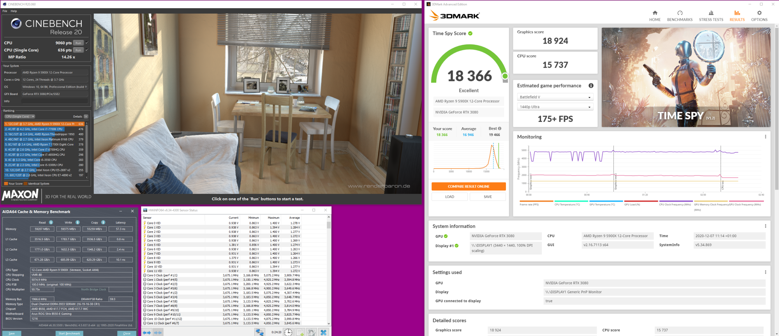Click Start Benchmark in AIDA64
The image size is (779, 336).
[x=69, y=333]
